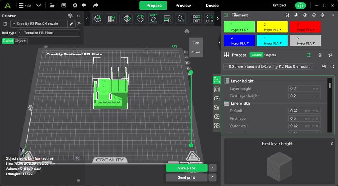Select the Move tool with four arrows
The height and width of the screenshot is (186, 338).
tap(127, 19)
